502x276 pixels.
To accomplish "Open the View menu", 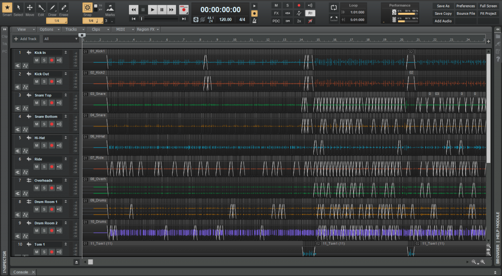I will [x=24, y=29].
